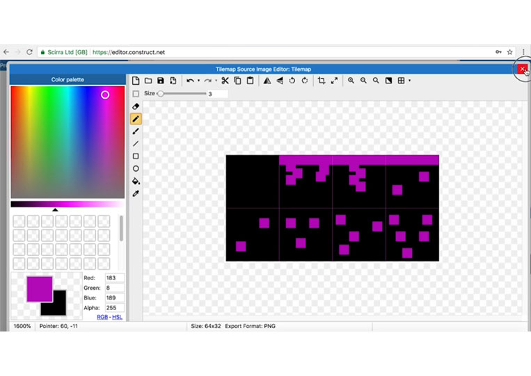Select the Fill bucket tool
This screenshot has height=376, width=531.
[136, 181]
